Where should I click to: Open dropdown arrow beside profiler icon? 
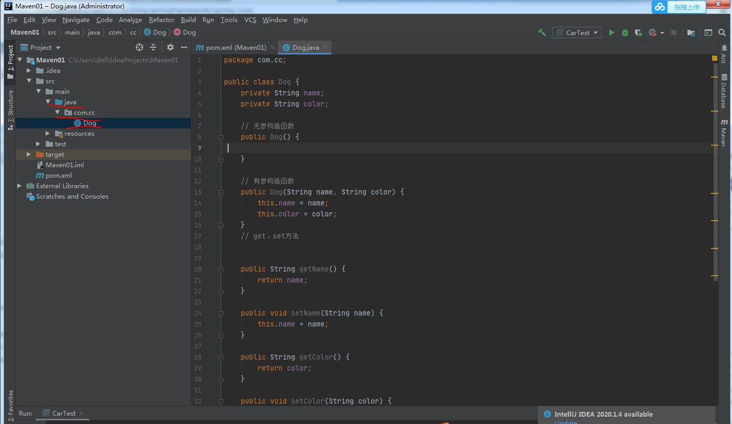pyautogui.click(x=662, y=32)
